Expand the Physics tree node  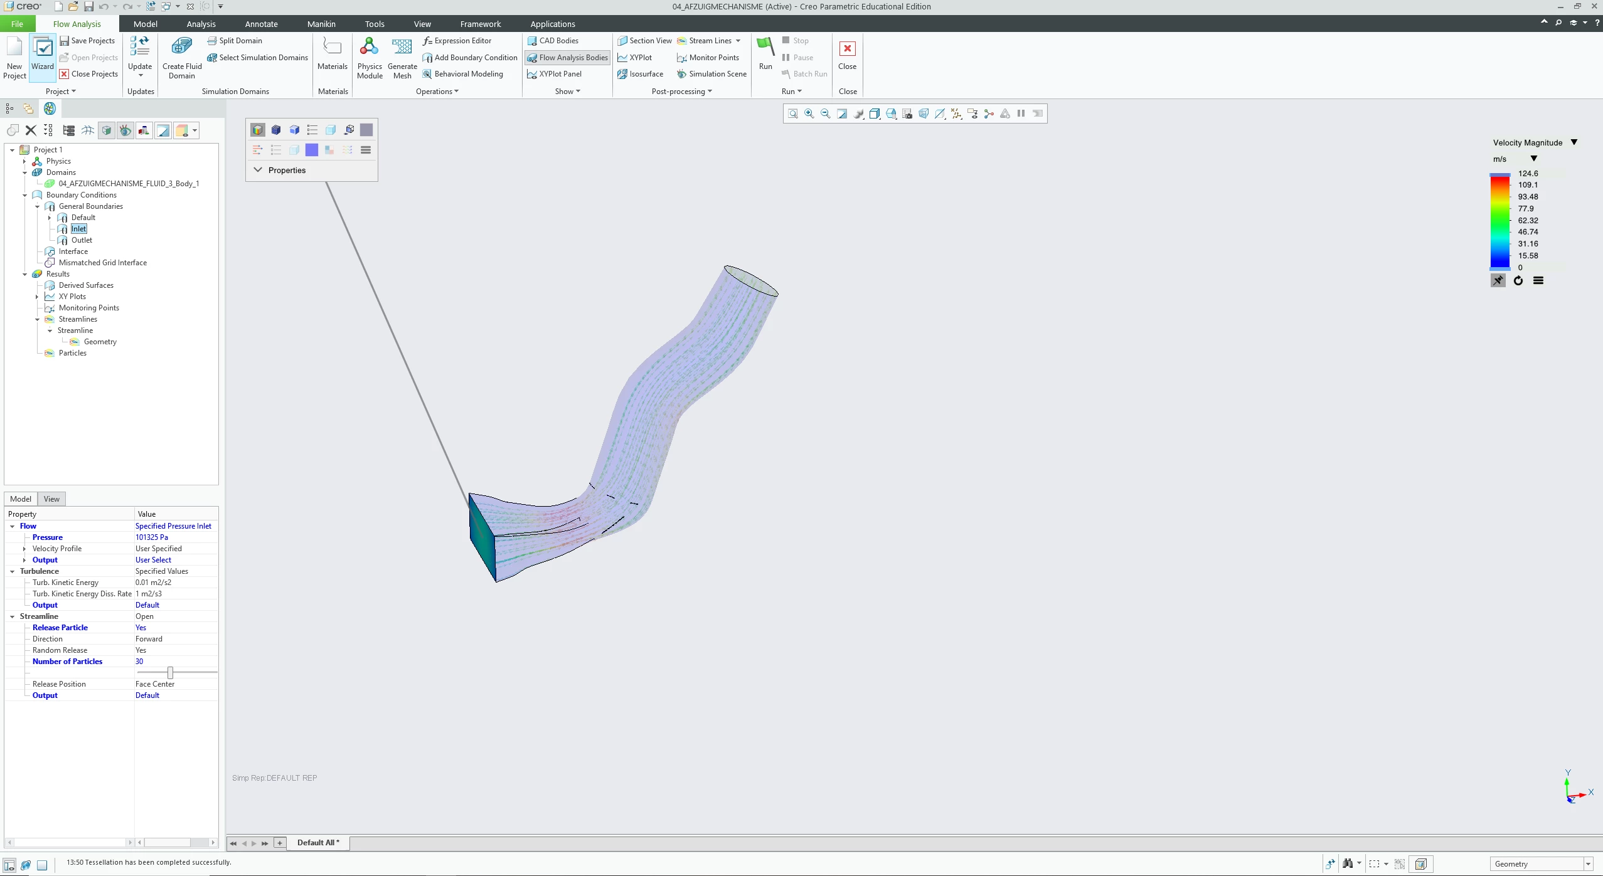coord(24,161)
